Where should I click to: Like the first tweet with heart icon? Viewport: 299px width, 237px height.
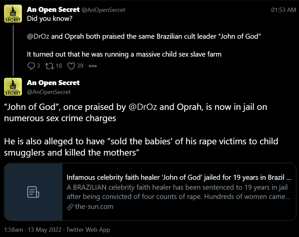[71, 66]
